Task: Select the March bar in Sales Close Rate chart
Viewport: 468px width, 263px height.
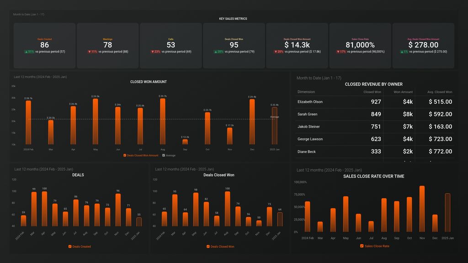Action: coord(320,227)
